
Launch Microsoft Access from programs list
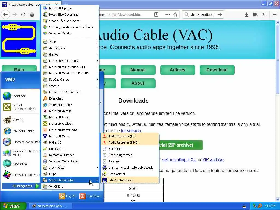70,111
